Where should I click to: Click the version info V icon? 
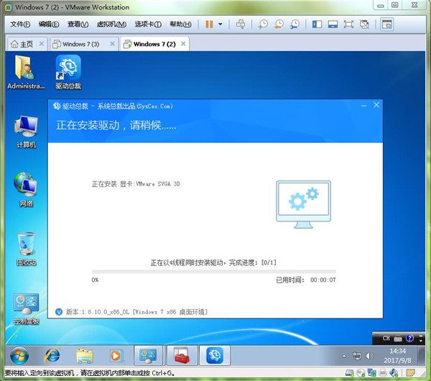tap(59, 312)
